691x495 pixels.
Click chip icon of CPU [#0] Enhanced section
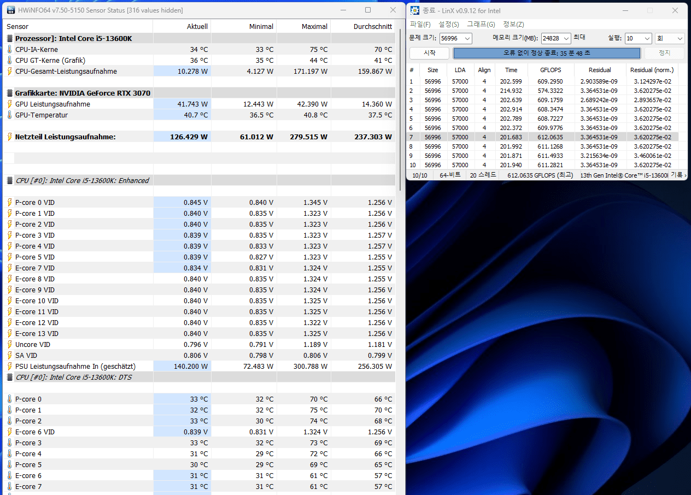9,180
